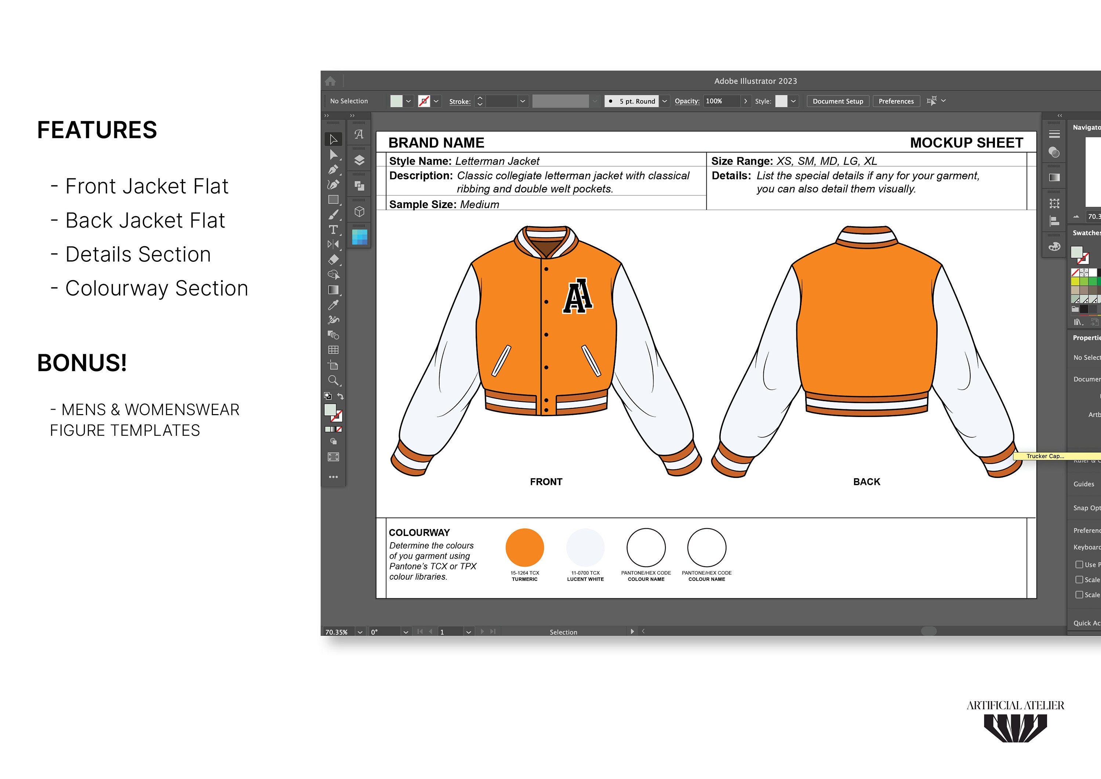1101x779 pixels.
Task: Click the Preferences button in Properties panel
Action: pos(1087,530)
